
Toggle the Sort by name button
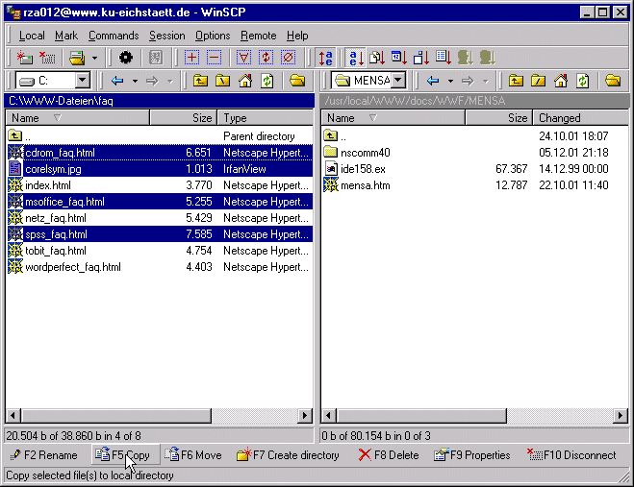pyautogui.click(x=356, y=58)
